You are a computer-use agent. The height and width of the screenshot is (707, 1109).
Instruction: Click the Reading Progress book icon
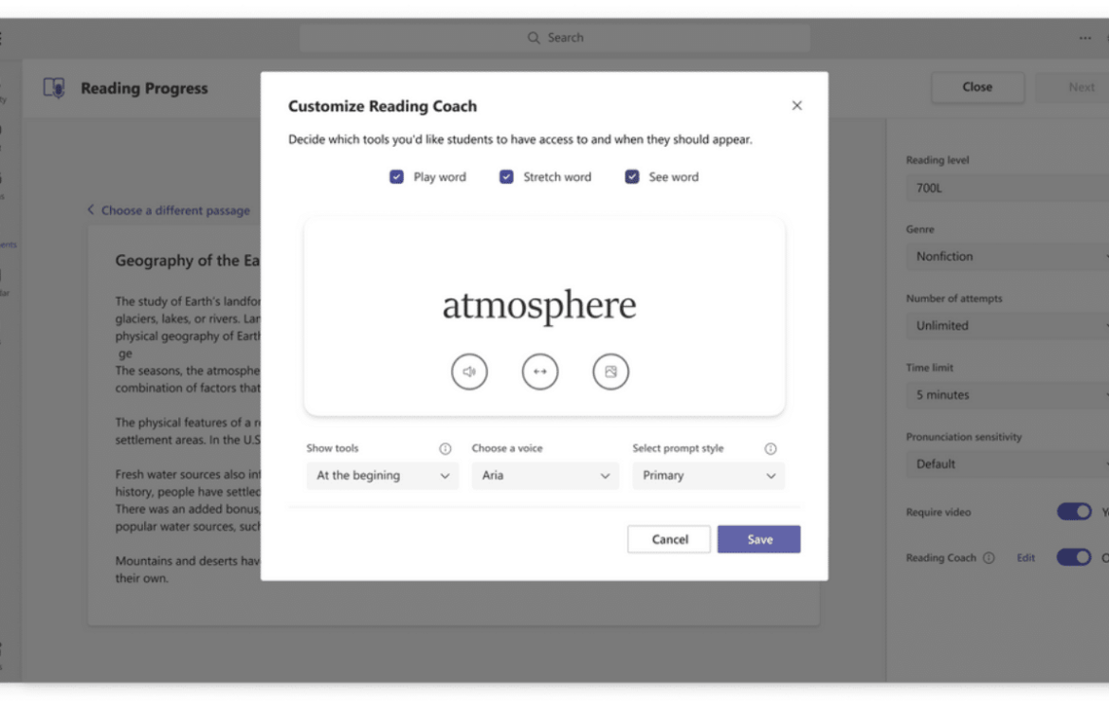click(55, 88)
